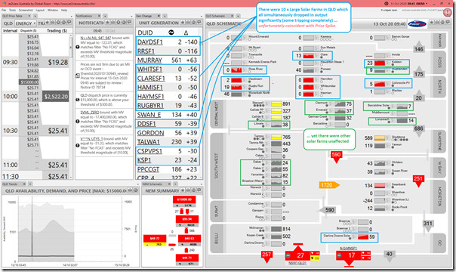Screen dimensions: 456x272
Task: Click the time-travel clock icon in title bar
Action: [387, 4]
